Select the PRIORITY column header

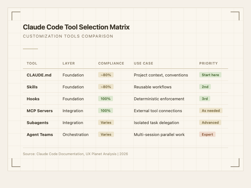click(x=208, y=63)
